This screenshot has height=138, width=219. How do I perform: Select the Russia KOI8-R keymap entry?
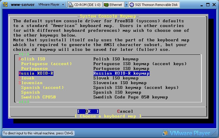[36, 73]
